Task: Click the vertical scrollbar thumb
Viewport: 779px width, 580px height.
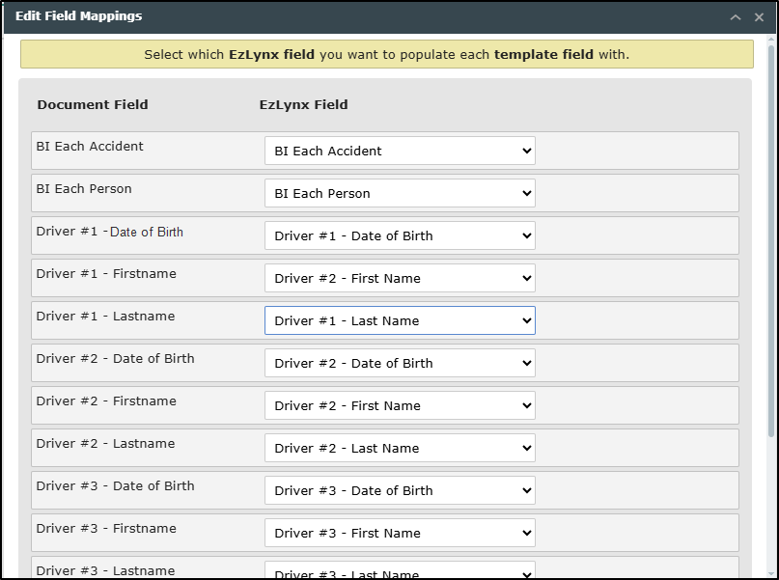Action: (771, 241)
